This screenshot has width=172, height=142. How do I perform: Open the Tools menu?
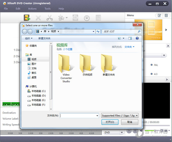(48, 9)
